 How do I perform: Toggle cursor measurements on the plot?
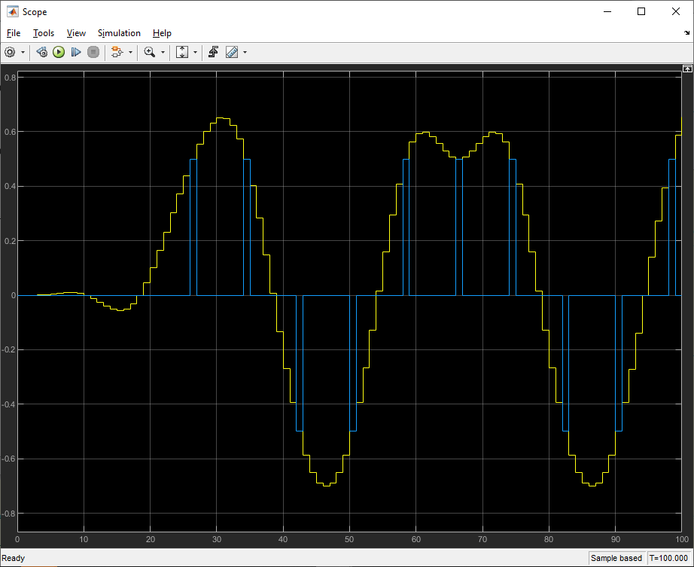pyautogui.click(x=230, y=52)
